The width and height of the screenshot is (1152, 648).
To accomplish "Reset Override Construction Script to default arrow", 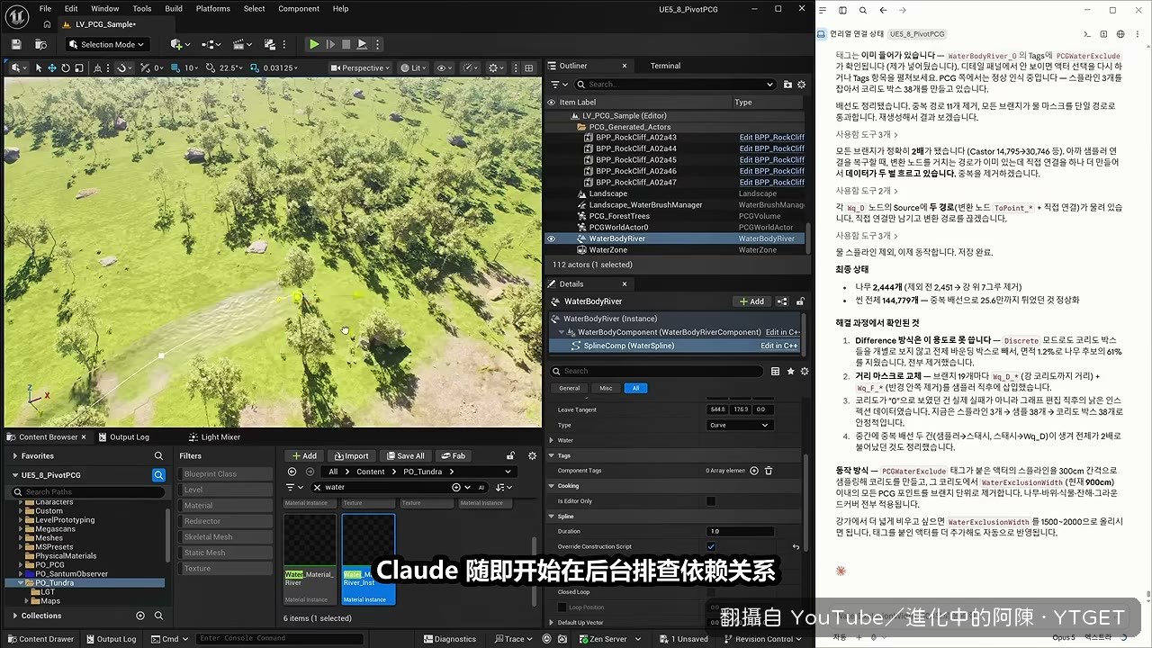I will point(796,546).
